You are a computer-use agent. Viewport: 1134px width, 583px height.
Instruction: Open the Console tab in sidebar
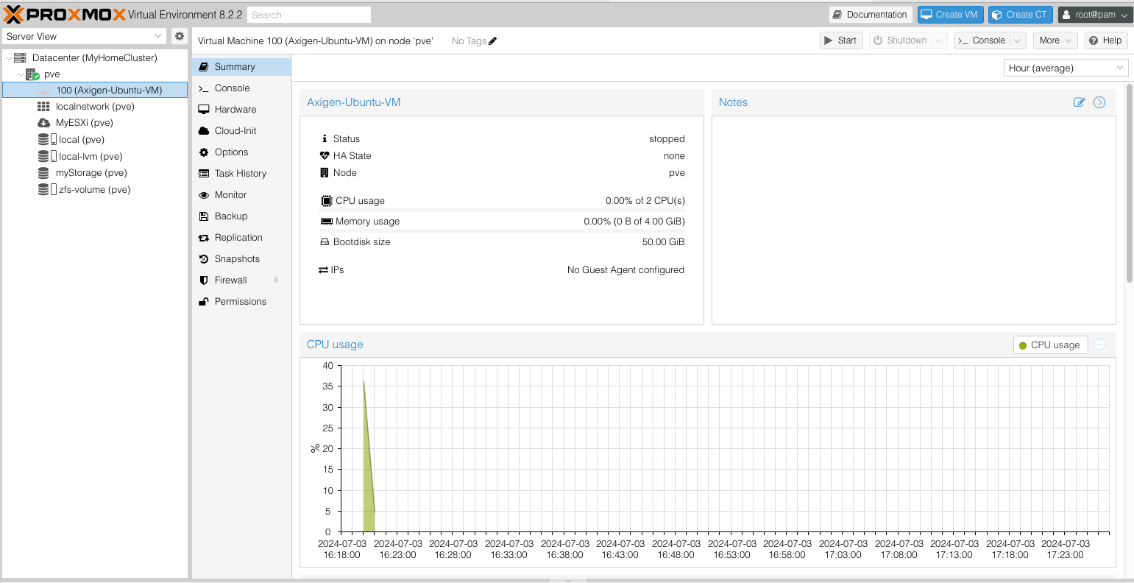[x=241, y=88]
